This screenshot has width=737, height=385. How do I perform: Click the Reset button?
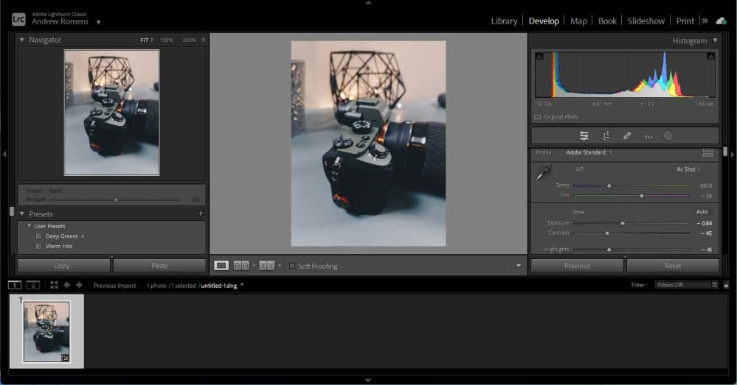tap(672, 266)
